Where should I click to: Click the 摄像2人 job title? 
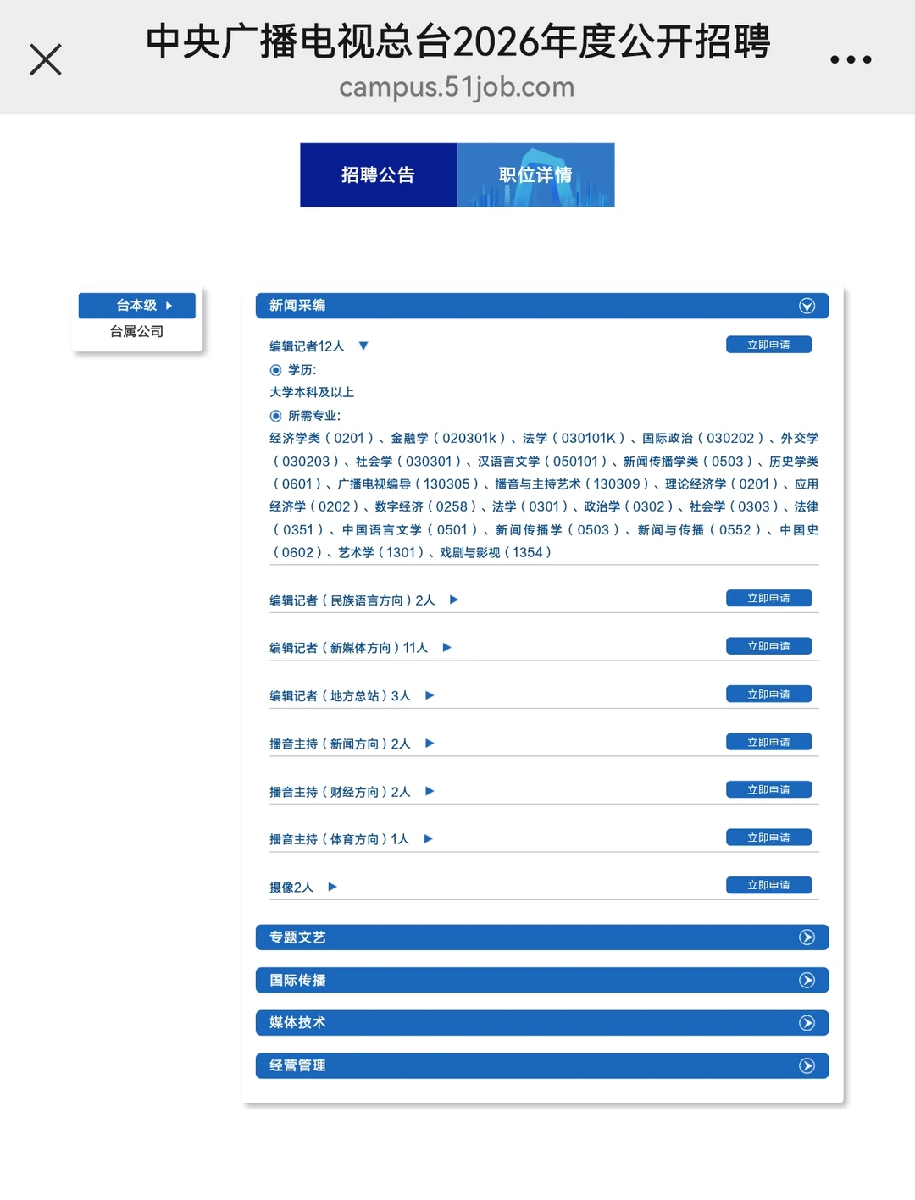pos(291,888)
